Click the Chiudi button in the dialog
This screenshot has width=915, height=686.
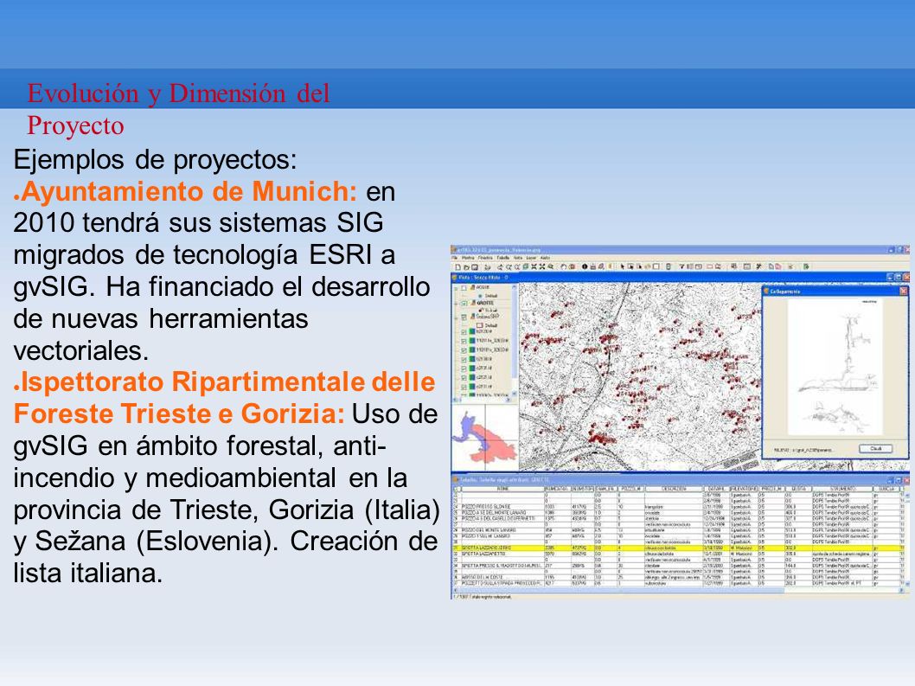click(x=875, y=448)
